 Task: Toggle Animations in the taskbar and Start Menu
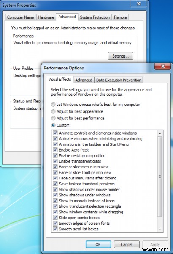[x=55, y=144]
